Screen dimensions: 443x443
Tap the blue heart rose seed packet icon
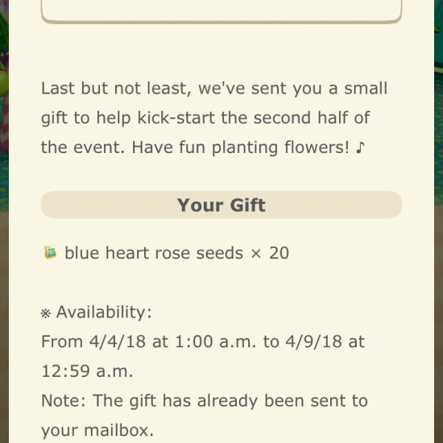click(50, 252)
